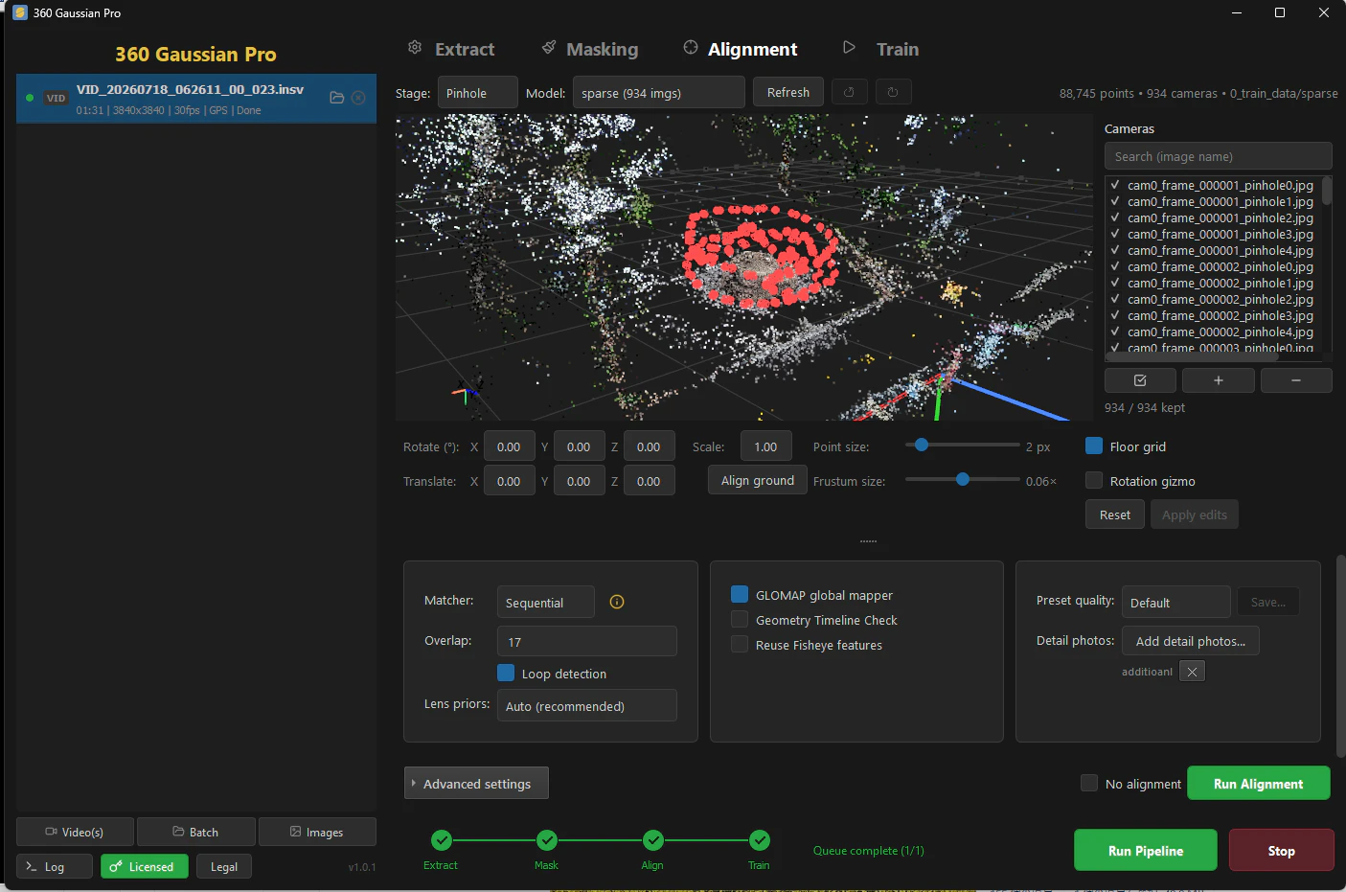The width and height of the screenshot is (1346, 892).
Task: Open the Matcher dropdown set to Sequential
Action: coord(546,603)
